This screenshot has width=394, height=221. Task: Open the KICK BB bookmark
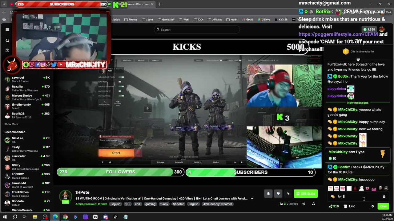tap(281, 20)
